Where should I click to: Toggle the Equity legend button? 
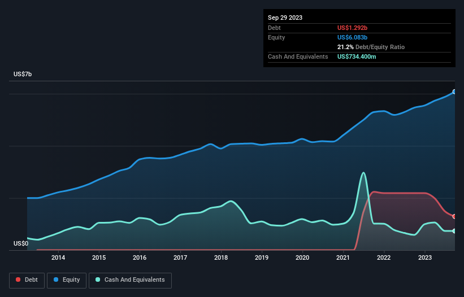click(x=67, y=280)
